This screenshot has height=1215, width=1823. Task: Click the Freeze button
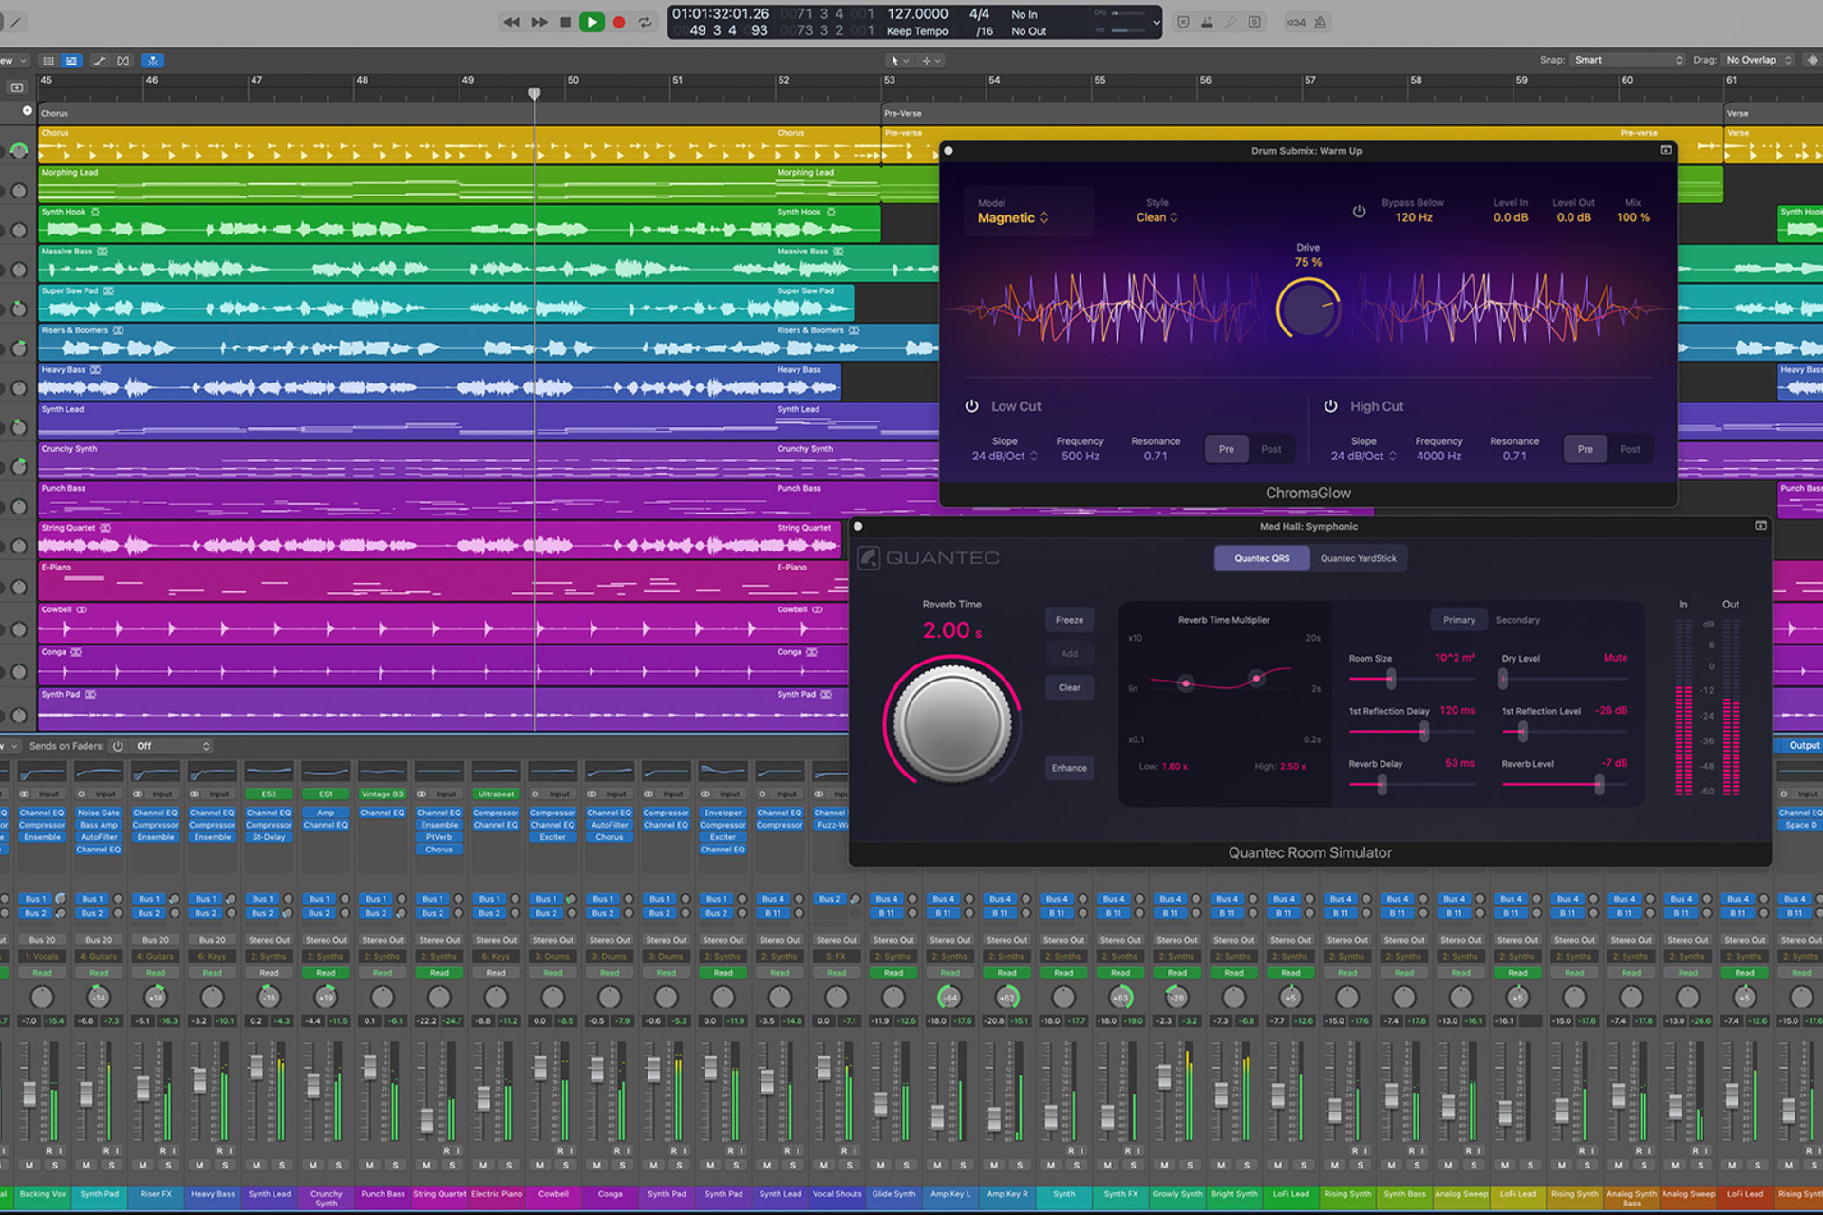pyautogui.click(x=1069, y=620)
